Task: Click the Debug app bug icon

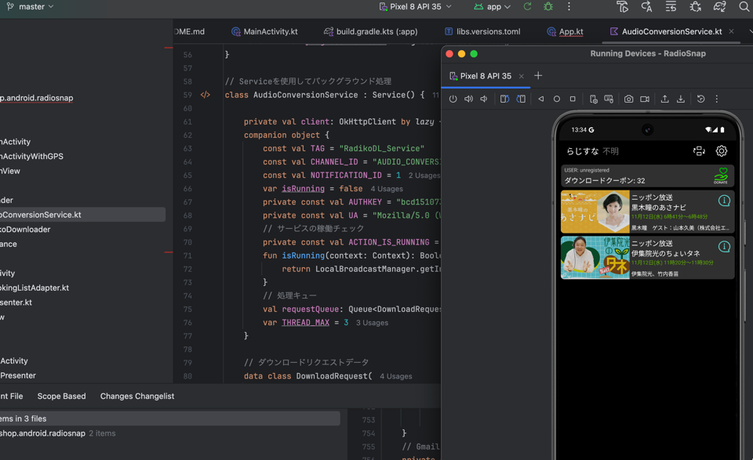Action: [x=548, y=7]
